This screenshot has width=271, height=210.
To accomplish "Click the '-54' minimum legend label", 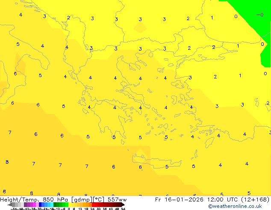I will click(x=14, y=209).
